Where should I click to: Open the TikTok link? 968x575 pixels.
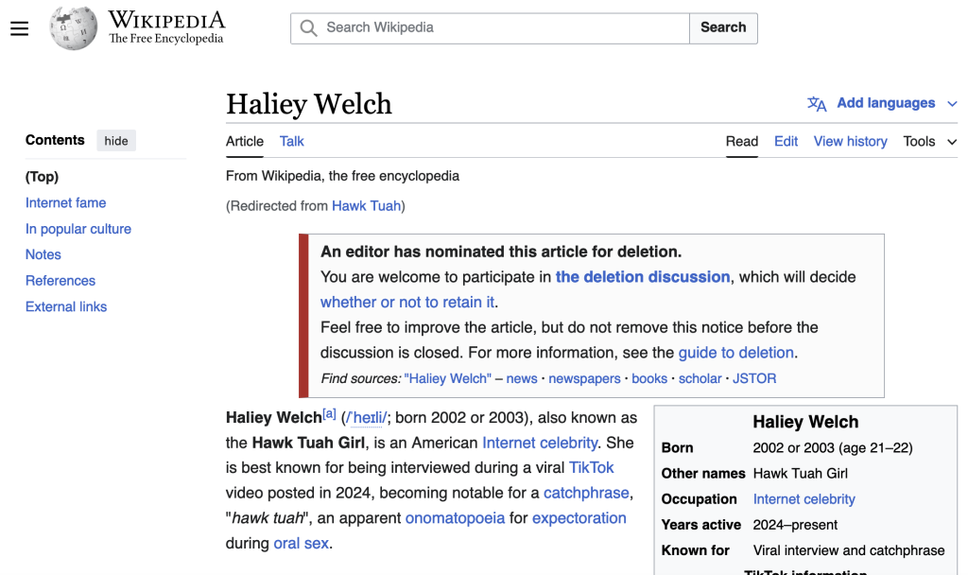click(592, 467)
